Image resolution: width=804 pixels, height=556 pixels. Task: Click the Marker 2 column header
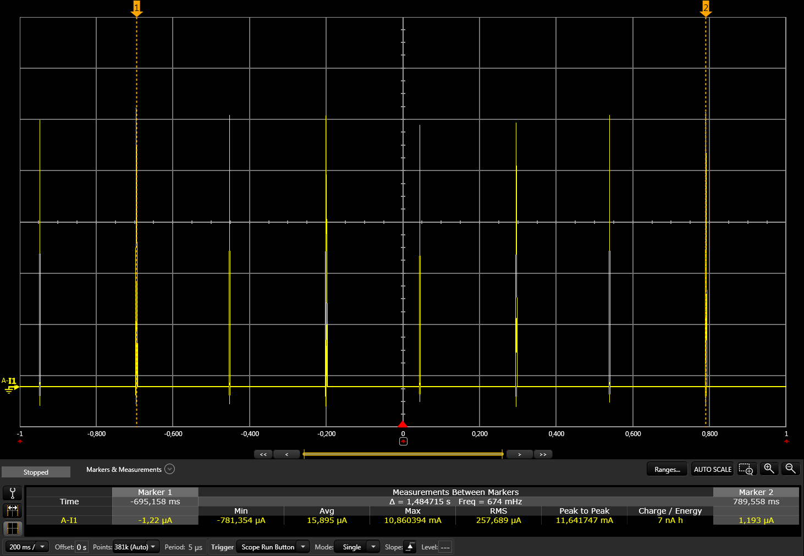pyautogui.click(x=756, y=492)
